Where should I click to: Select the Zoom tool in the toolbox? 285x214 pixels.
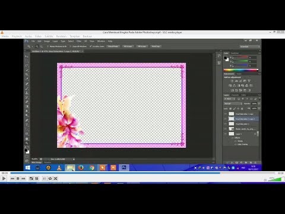point(27,143)
